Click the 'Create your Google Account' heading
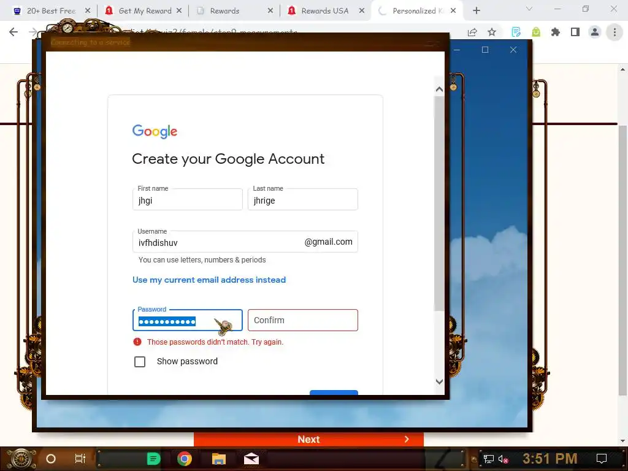This screenshot has height=471, width=628. click(228, 159)
